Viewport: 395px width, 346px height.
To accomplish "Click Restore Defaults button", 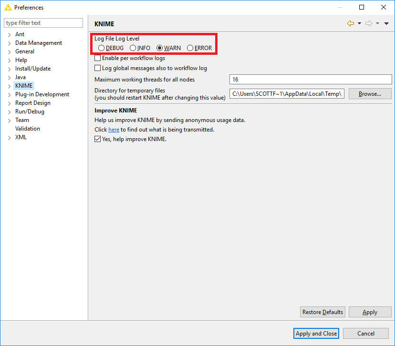I will (x=322, y=312).
